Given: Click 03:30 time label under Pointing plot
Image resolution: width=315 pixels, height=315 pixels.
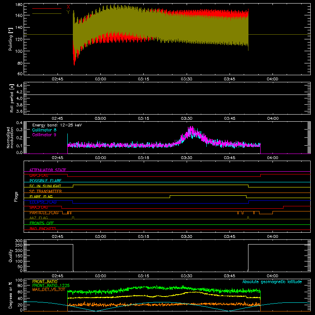Looking at the screenshot, I should tap(187, 79).
